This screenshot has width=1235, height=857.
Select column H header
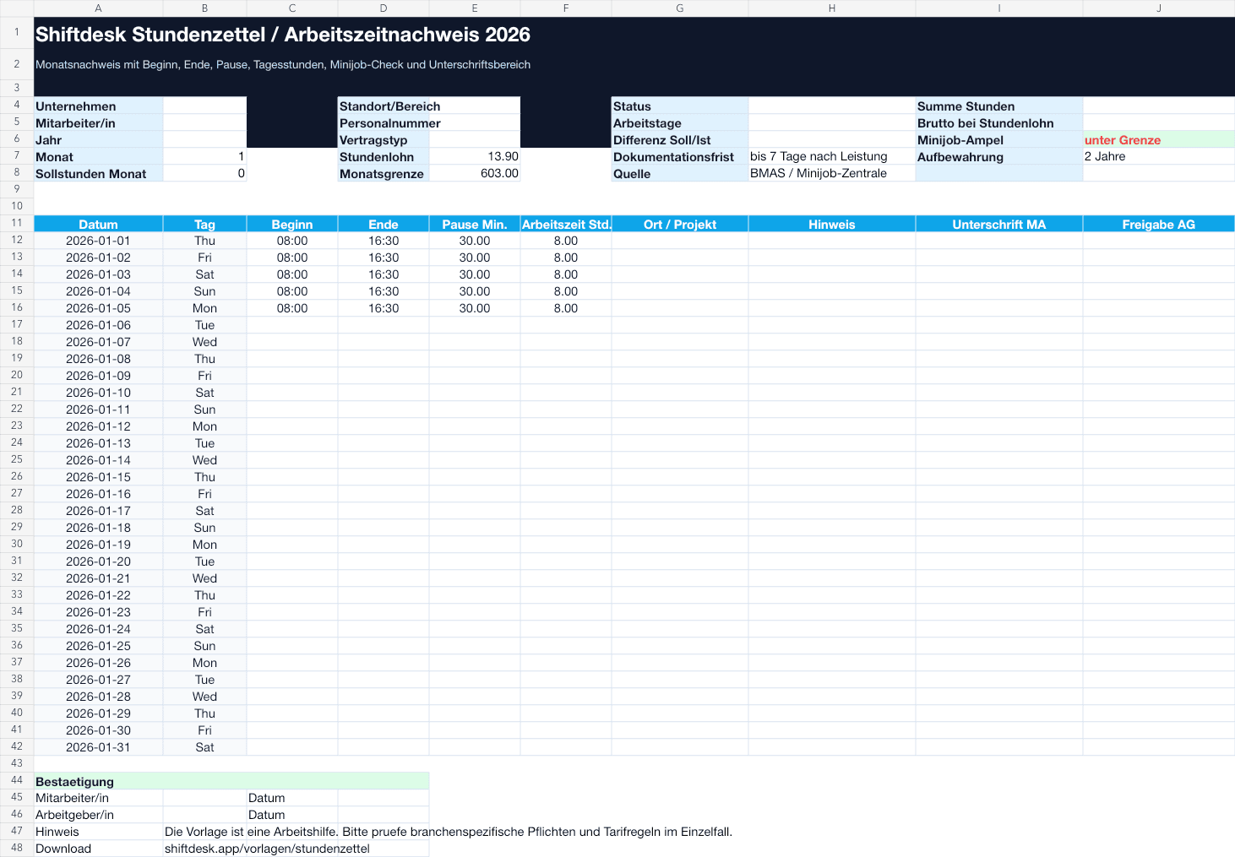(x=832, y=8)
